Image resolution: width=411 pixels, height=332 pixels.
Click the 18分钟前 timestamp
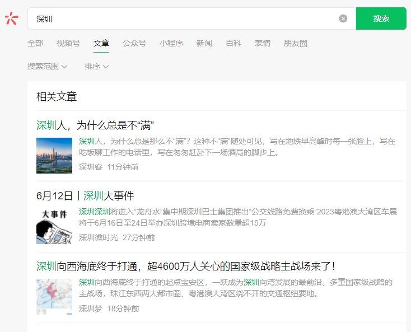click(123, 308)
